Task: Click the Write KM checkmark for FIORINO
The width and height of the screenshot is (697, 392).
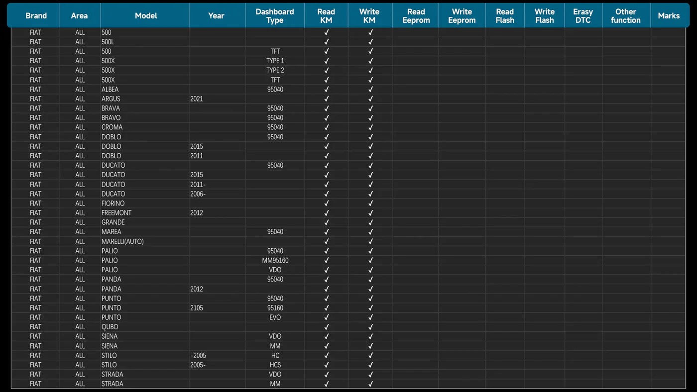Action: tap(370, 203)
